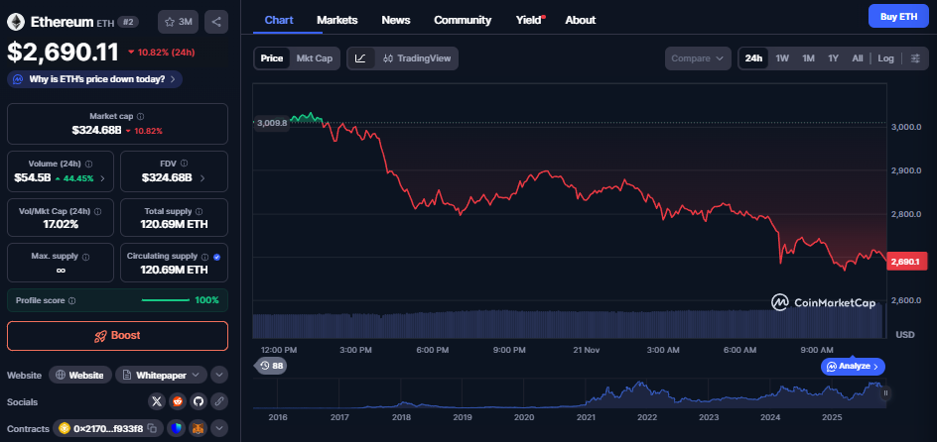Click info icon beside Vol/Mkt Cap (24h)
937x442 pixels.
pyautogui.click(x=98, y=211)
